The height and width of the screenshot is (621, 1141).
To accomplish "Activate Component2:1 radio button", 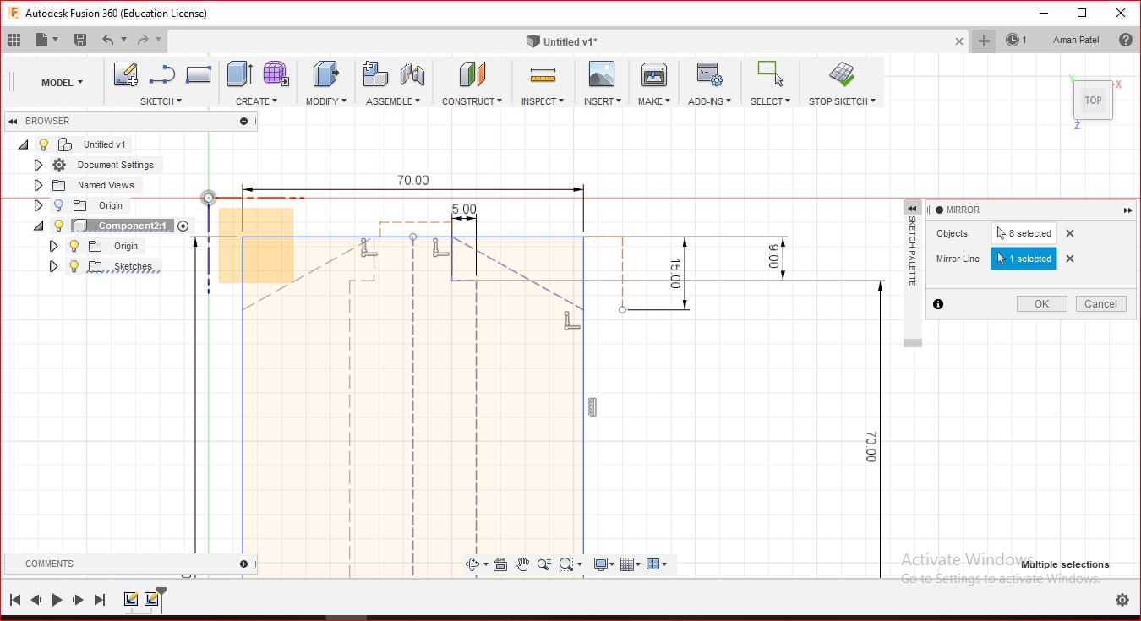I will pyautogui.click(x=183, y=226).
